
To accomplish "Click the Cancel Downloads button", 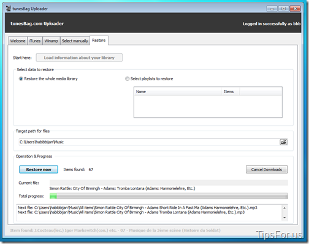I will click(267, 169).
